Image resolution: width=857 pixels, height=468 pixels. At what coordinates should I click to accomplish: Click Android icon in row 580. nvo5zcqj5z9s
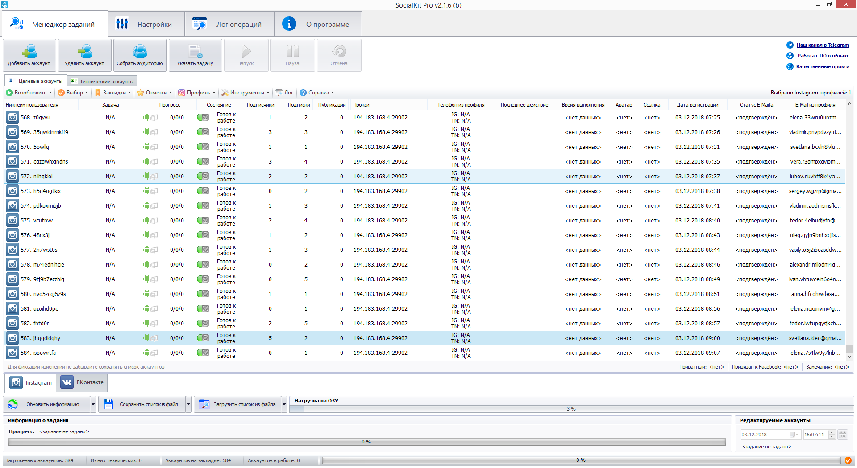pyautogui.click(x=146, y=294)
